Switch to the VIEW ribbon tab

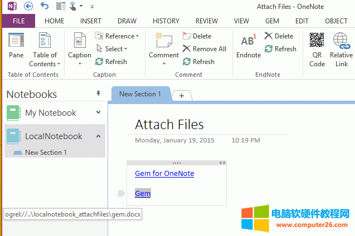point(241,21)
